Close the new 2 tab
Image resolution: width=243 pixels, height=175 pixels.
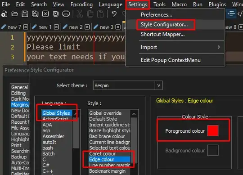pyautogui.click(x=87, y=27)
